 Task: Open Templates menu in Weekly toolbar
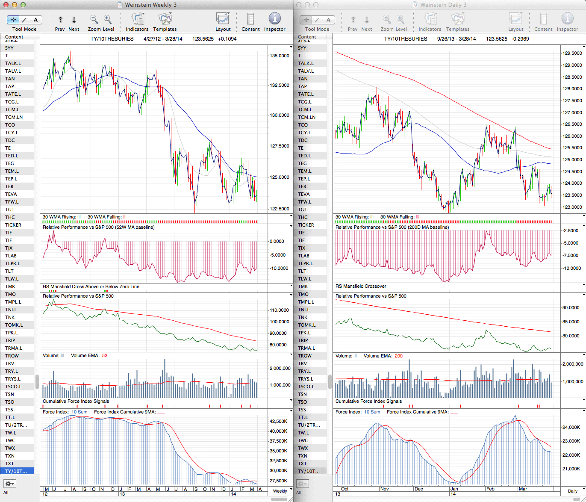[165, 19]
